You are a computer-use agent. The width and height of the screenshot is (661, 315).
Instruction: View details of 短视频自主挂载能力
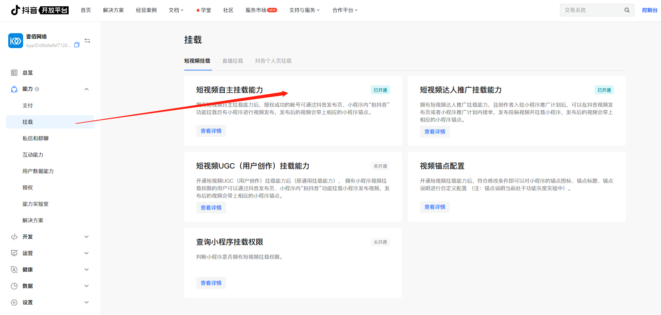tap(211, 131)
